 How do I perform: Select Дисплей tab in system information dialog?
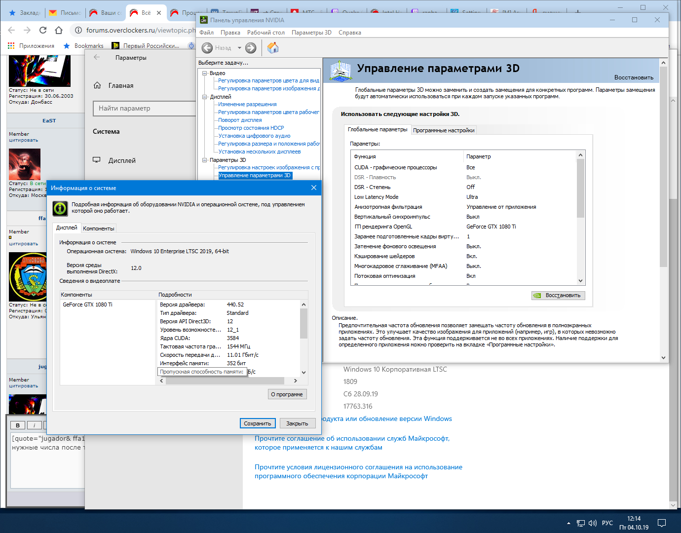pos(67,228)
